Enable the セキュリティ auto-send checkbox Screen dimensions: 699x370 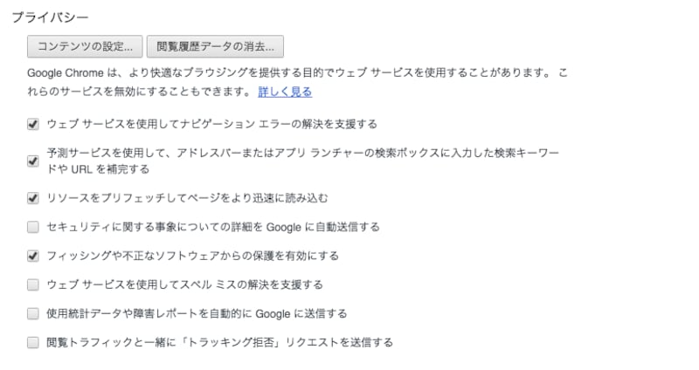coord(33,227)
